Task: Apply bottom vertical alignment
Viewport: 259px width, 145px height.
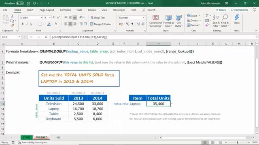Action: [x=75, y=18]
